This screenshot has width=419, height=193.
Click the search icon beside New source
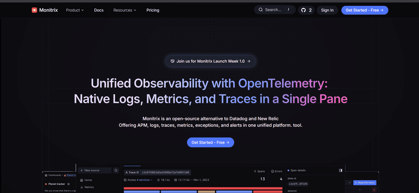pos(116,170)
